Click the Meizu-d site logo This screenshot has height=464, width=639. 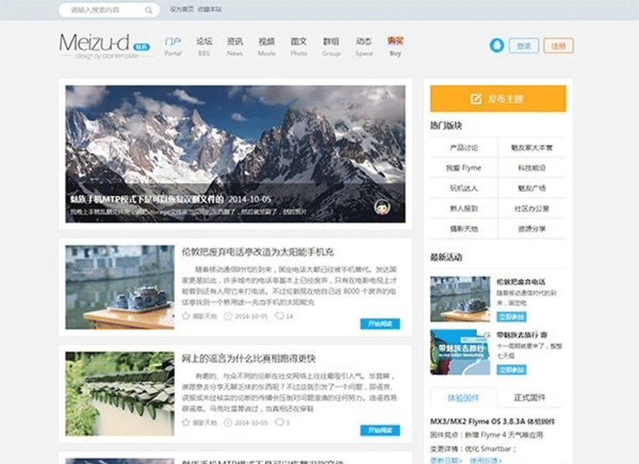[x=105, y=46]
